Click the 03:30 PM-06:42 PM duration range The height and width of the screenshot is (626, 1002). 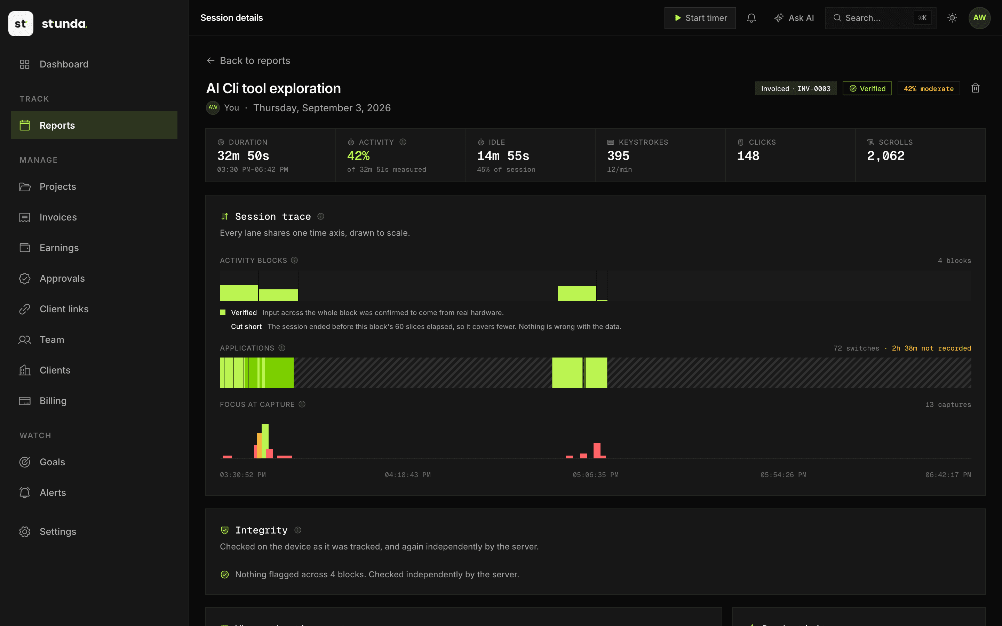(x=253, y=169)
